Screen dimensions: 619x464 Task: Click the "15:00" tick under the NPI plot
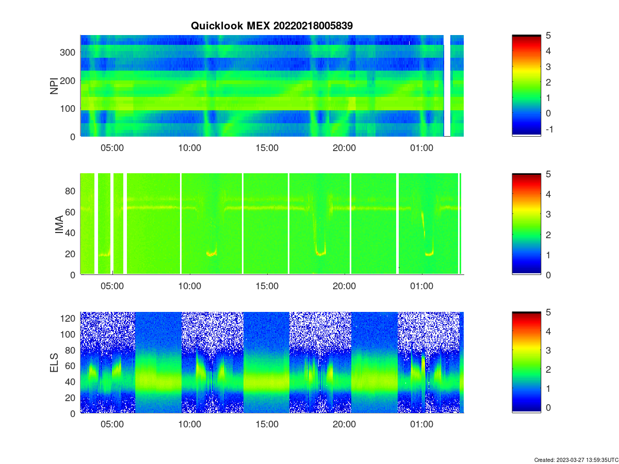(x=267, y=147)
